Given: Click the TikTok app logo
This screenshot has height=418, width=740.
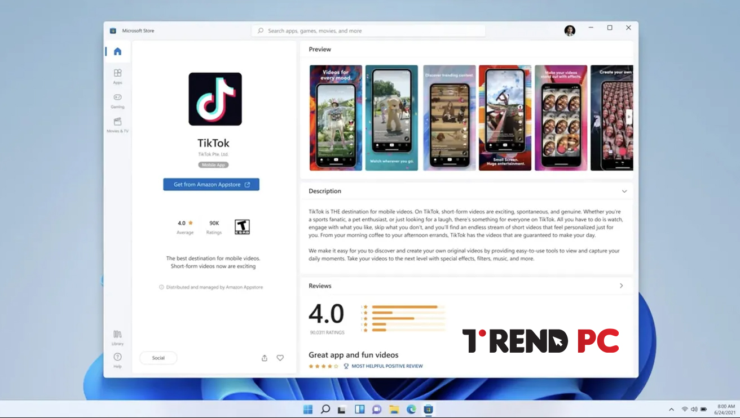Looking at the screenshot, I should pos(215,99).
